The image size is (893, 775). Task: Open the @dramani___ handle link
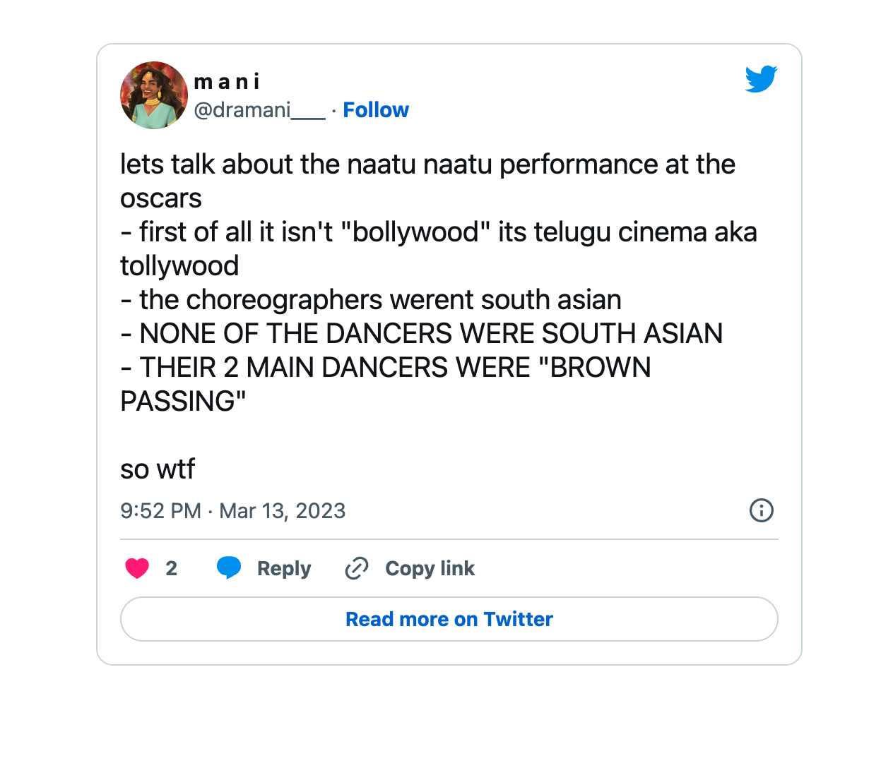259,110
